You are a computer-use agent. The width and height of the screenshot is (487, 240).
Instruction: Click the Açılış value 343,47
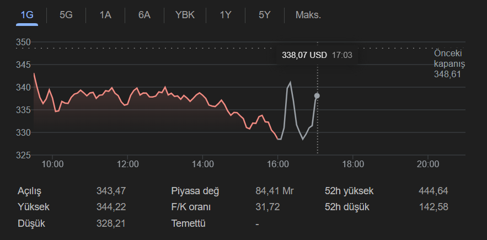(111, 191)
